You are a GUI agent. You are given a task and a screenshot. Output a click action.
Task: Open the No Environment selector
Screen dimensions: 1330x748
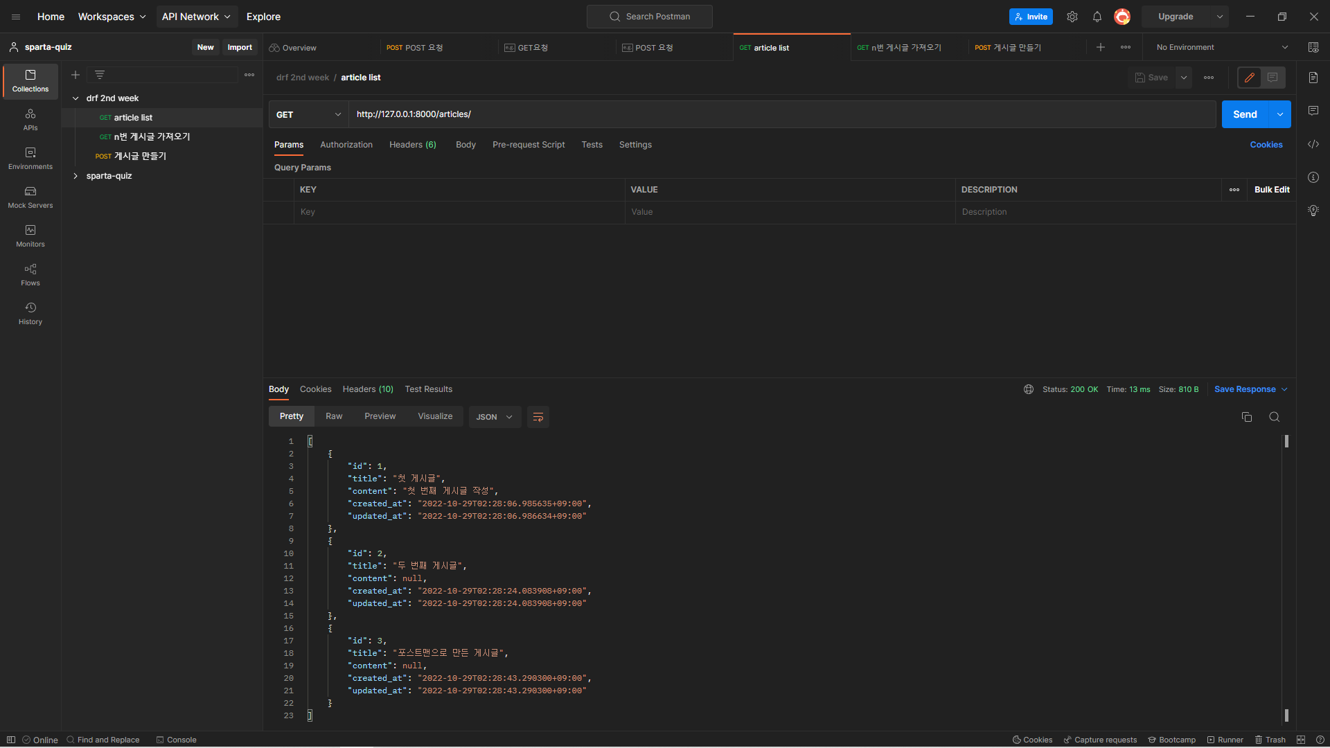(x=1222, y=48)
